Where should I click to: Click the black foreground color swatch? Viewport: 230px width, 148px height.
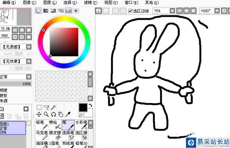point(83,108)
